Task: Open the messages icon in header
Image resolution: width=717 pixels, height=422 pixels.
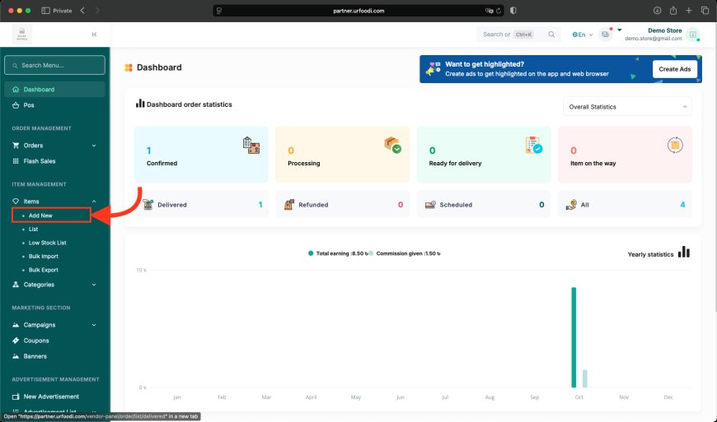Action: click(x=606, y=35)
